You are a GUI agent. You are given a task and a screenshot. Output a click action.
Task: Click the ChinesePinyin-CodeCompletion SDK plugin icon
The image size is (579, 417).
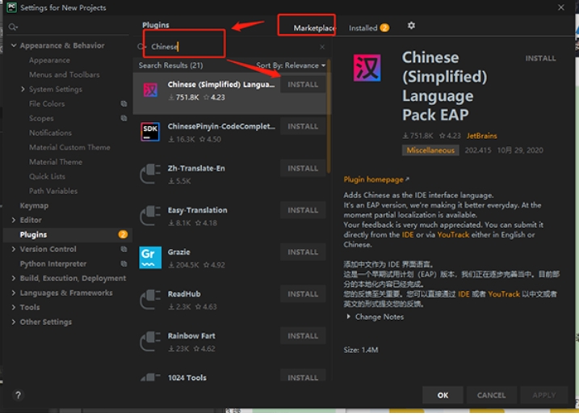(150, 132)
